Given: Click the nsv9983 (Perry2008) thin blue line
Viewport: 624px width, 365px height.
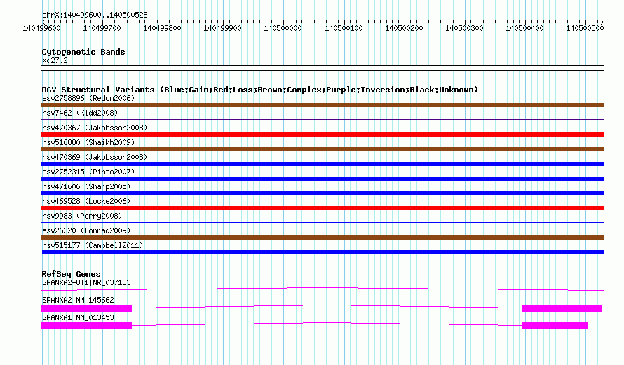Looking at the screenshot, I should pos(323,223).
